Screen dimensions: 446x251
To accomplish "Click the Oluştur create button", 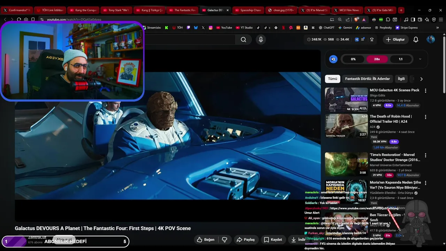I will pyautogui.click(x=395, y=40).
